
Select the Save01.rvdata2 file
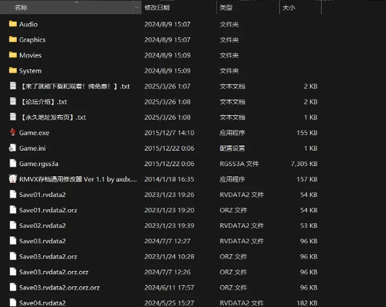[43, 195]
